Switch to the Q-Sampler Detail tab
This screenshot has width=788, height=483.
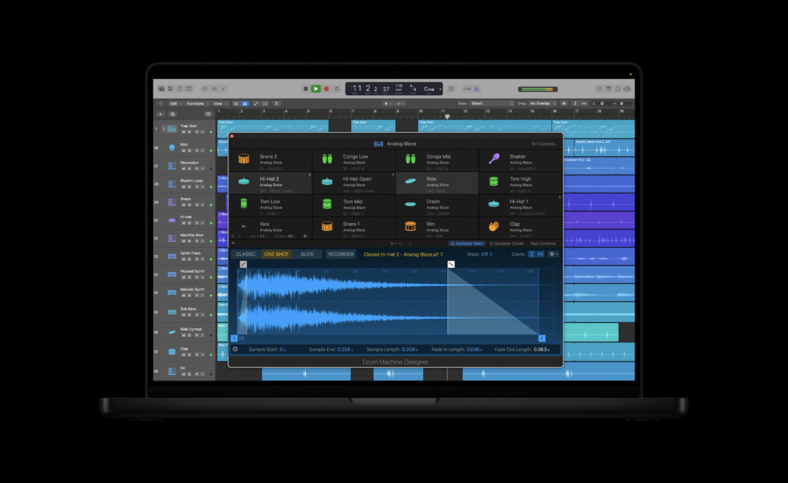[507, 243]
